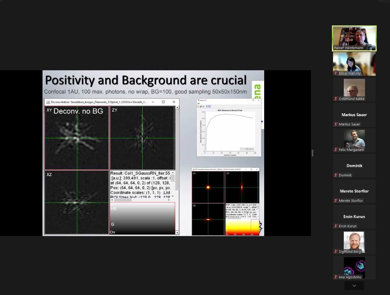Click the gallery panel divider handle
Viewport: 390px width, 295px height.
[313, 153]
